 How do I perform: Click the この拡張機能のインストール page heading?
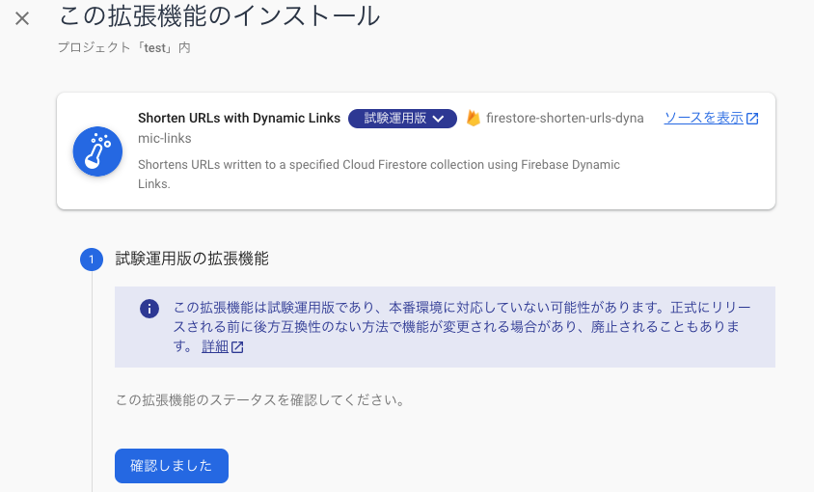tap(220, 16)
